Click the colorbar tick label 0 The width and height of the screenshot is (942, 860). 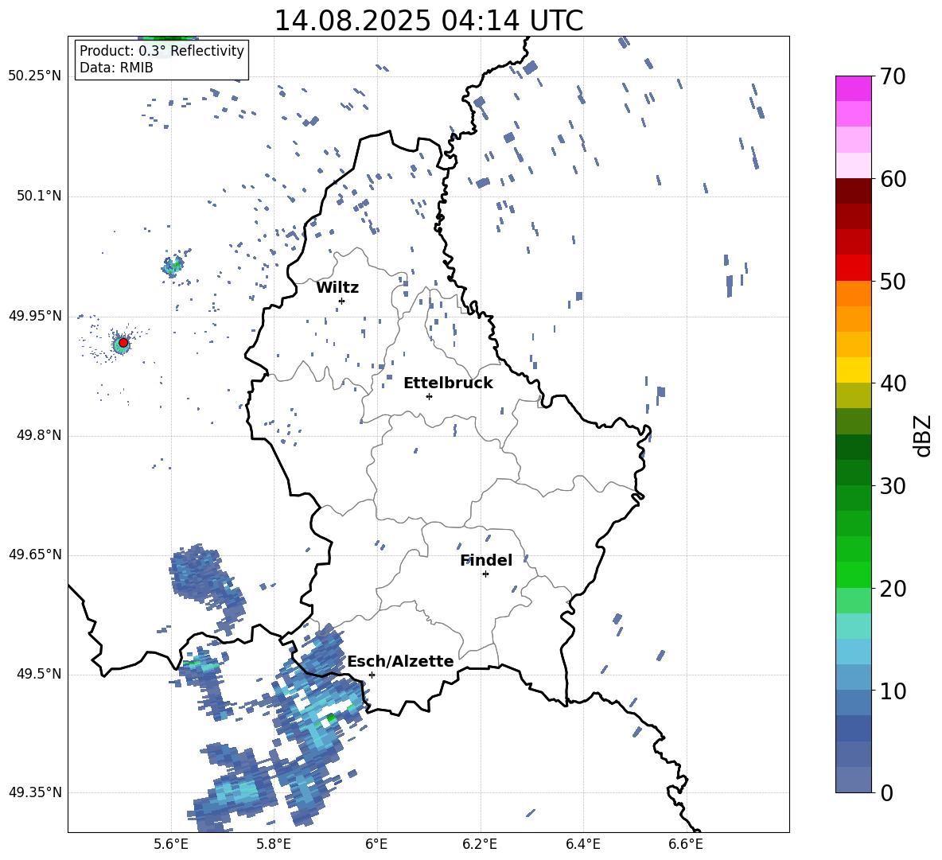(x=886, y=793)
